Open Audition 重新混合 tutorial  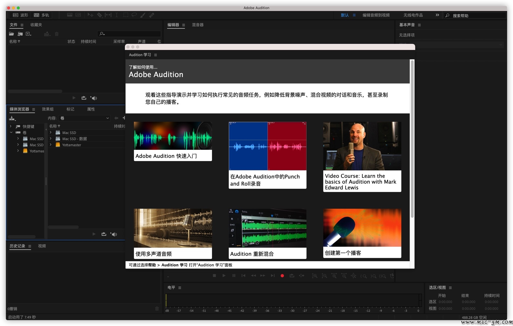[267, 234]
